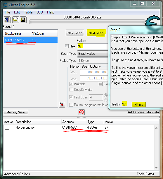
Task: Open the Edit menu
Action: 17,12
